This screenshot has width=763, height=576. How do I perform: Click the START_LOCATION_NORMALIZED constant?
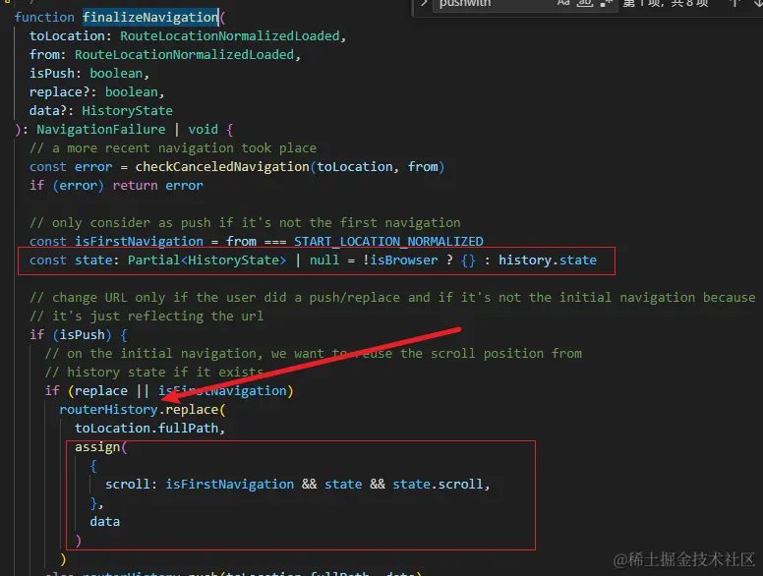[388, 241]
